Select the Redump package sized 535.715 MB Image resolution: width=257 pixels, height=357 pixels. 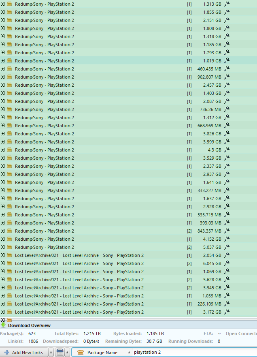129,215
